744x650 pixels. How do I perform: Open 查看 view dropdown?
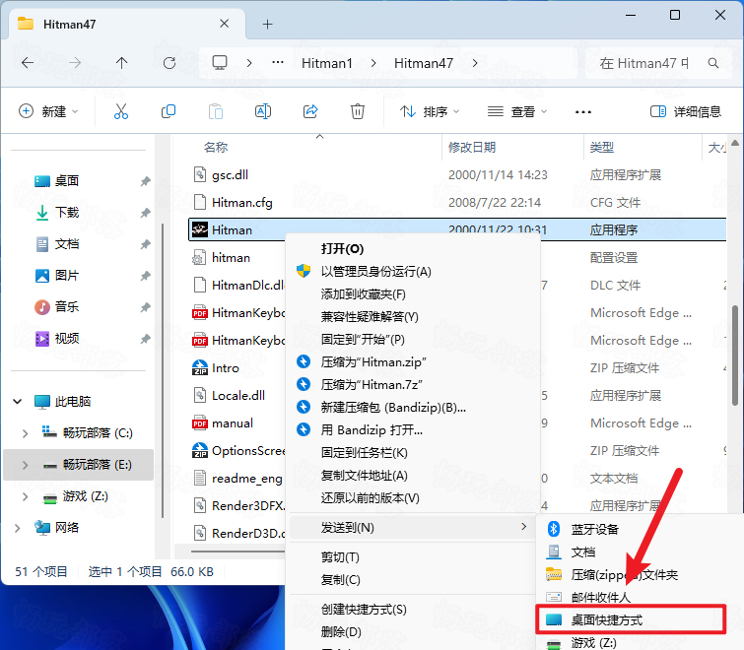coord(517,112)
